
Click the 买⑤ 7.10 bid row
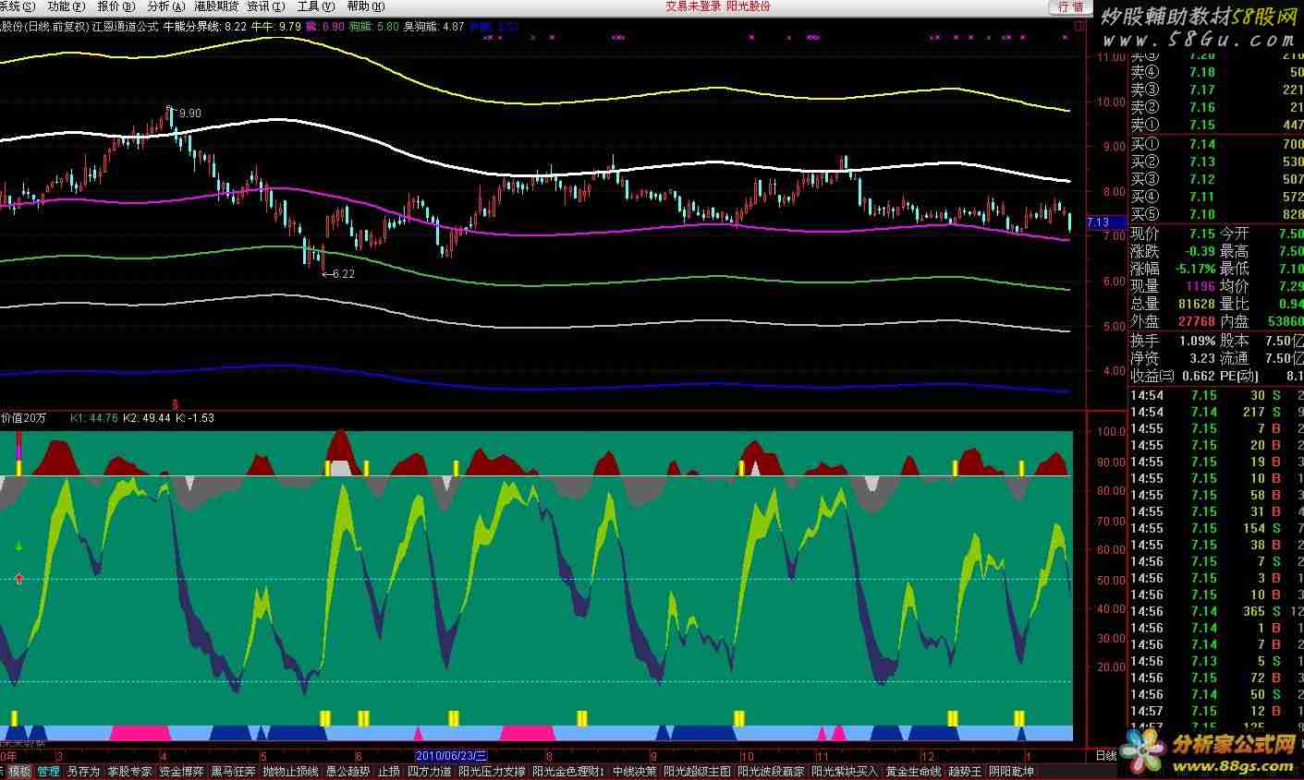1217,214
